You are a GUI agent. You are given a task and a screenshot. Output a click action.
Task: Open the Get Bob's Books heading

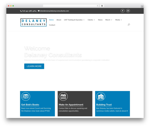(x=30, y=105)
